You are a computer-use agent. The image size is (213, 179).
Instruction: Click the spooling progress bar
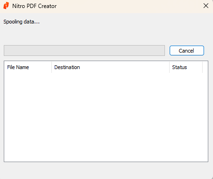84,50
